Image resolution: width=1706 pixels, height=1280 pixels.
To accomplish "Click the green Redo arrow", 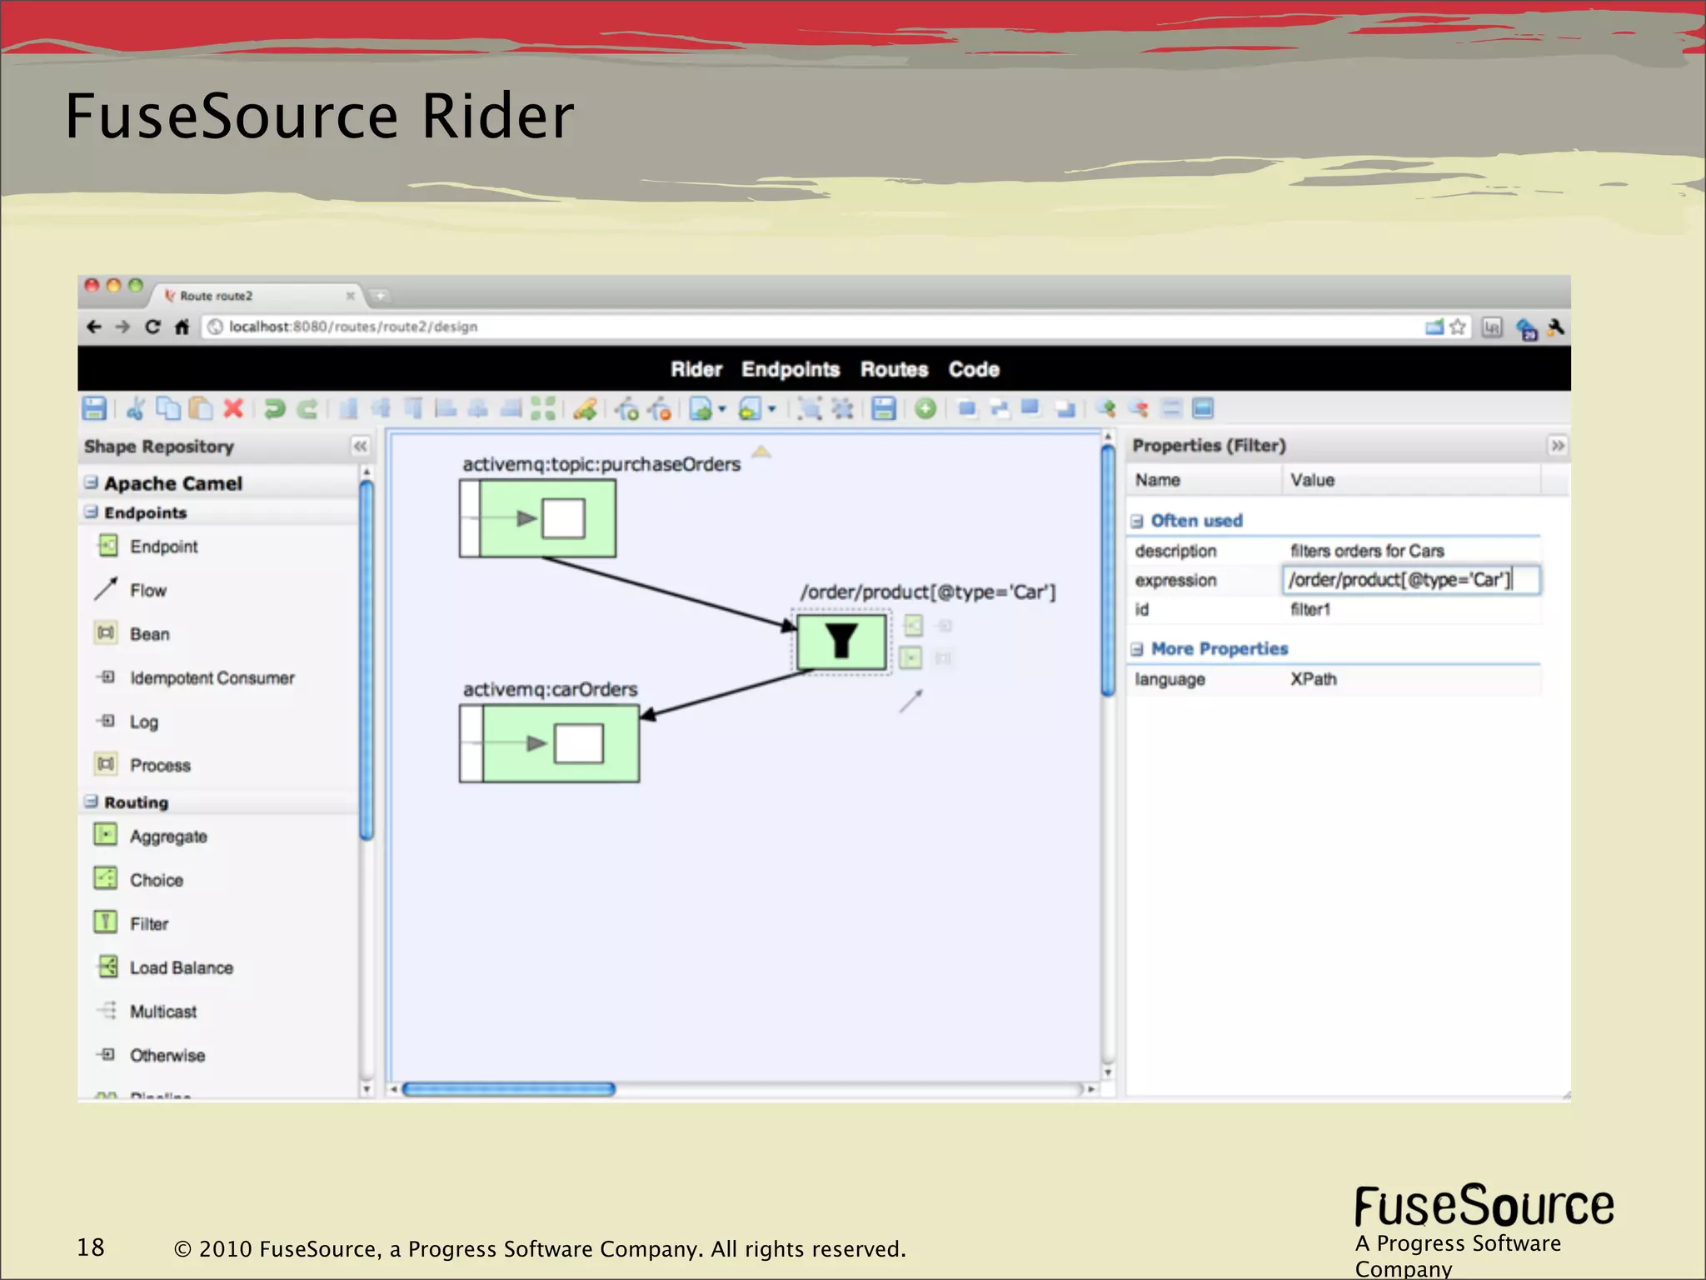I will pos(307,408).
